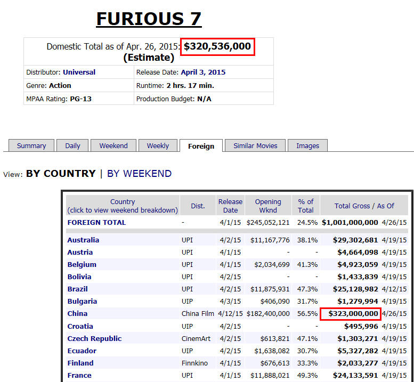
Task: Click France's $24,133,591 total gross
Action: (355, 376)
